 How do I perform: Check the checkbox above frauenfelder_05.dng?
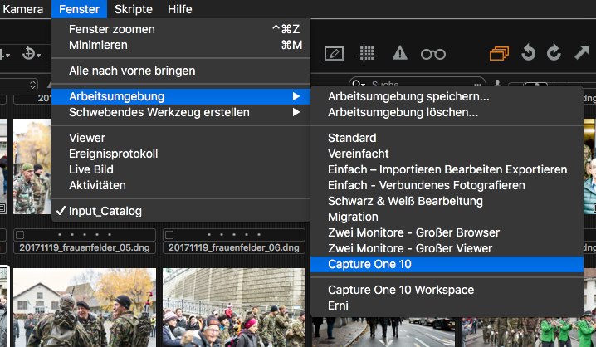(x=20, y=234)
